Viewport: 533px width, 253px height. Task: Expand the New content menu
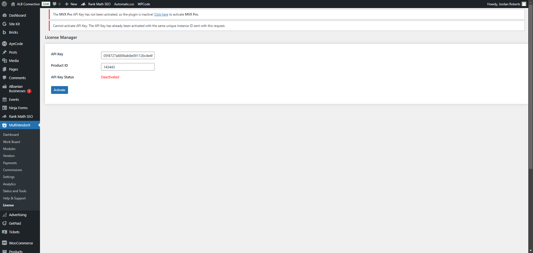click(x=71, y=4)
